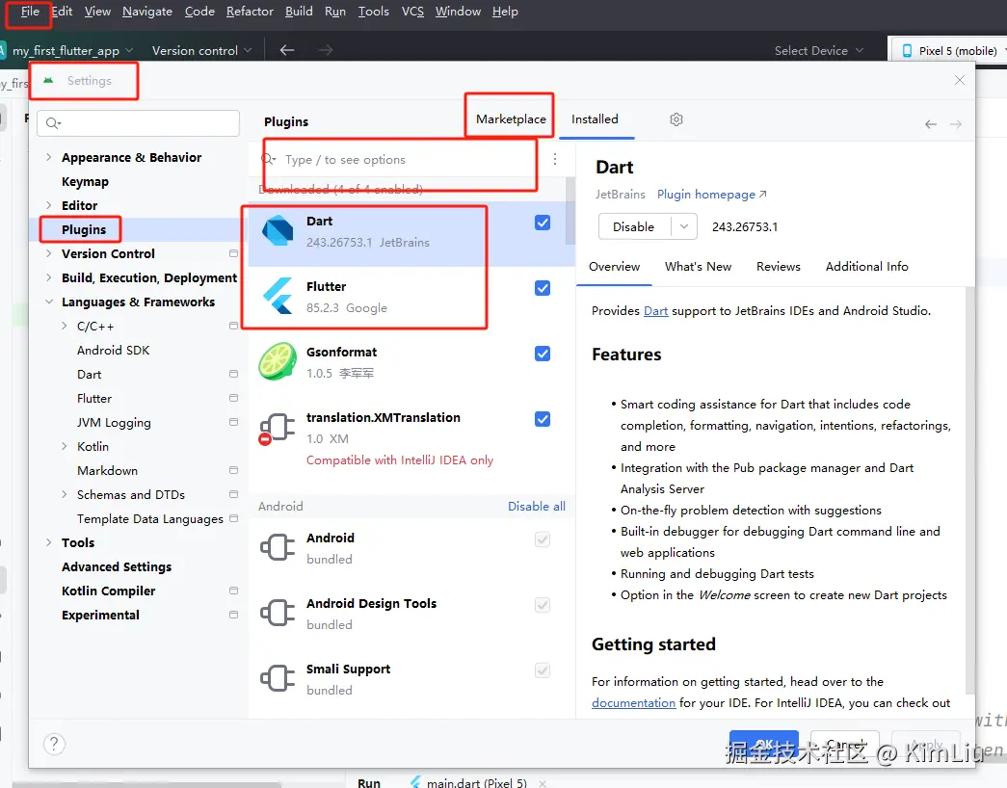Click the settings search input field
Screen dimensions: 1007x788
[138, 123]
